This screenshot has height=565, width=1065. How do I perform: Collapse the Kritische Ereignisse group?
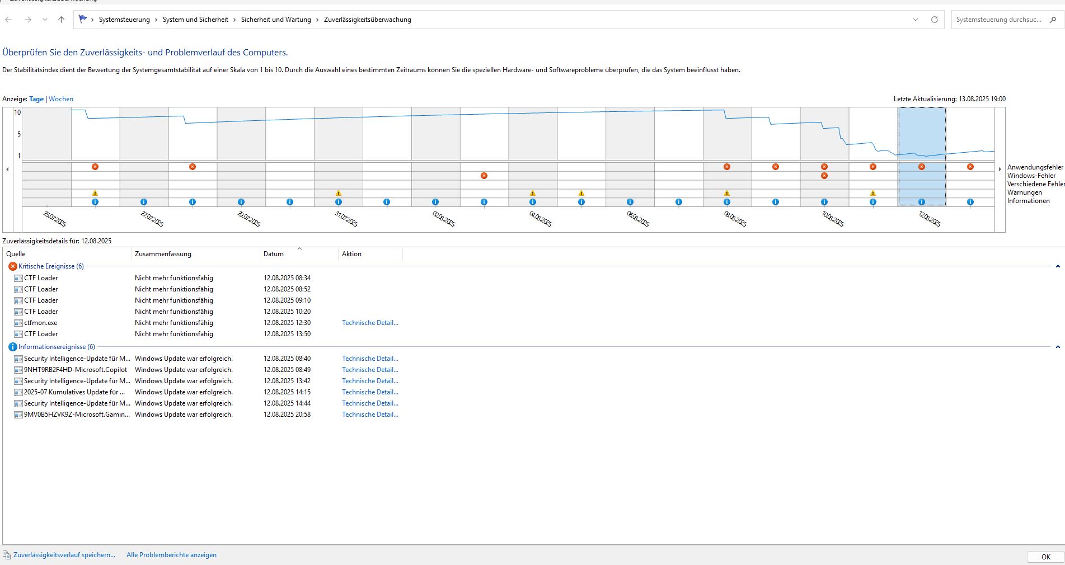(1058, 266)
